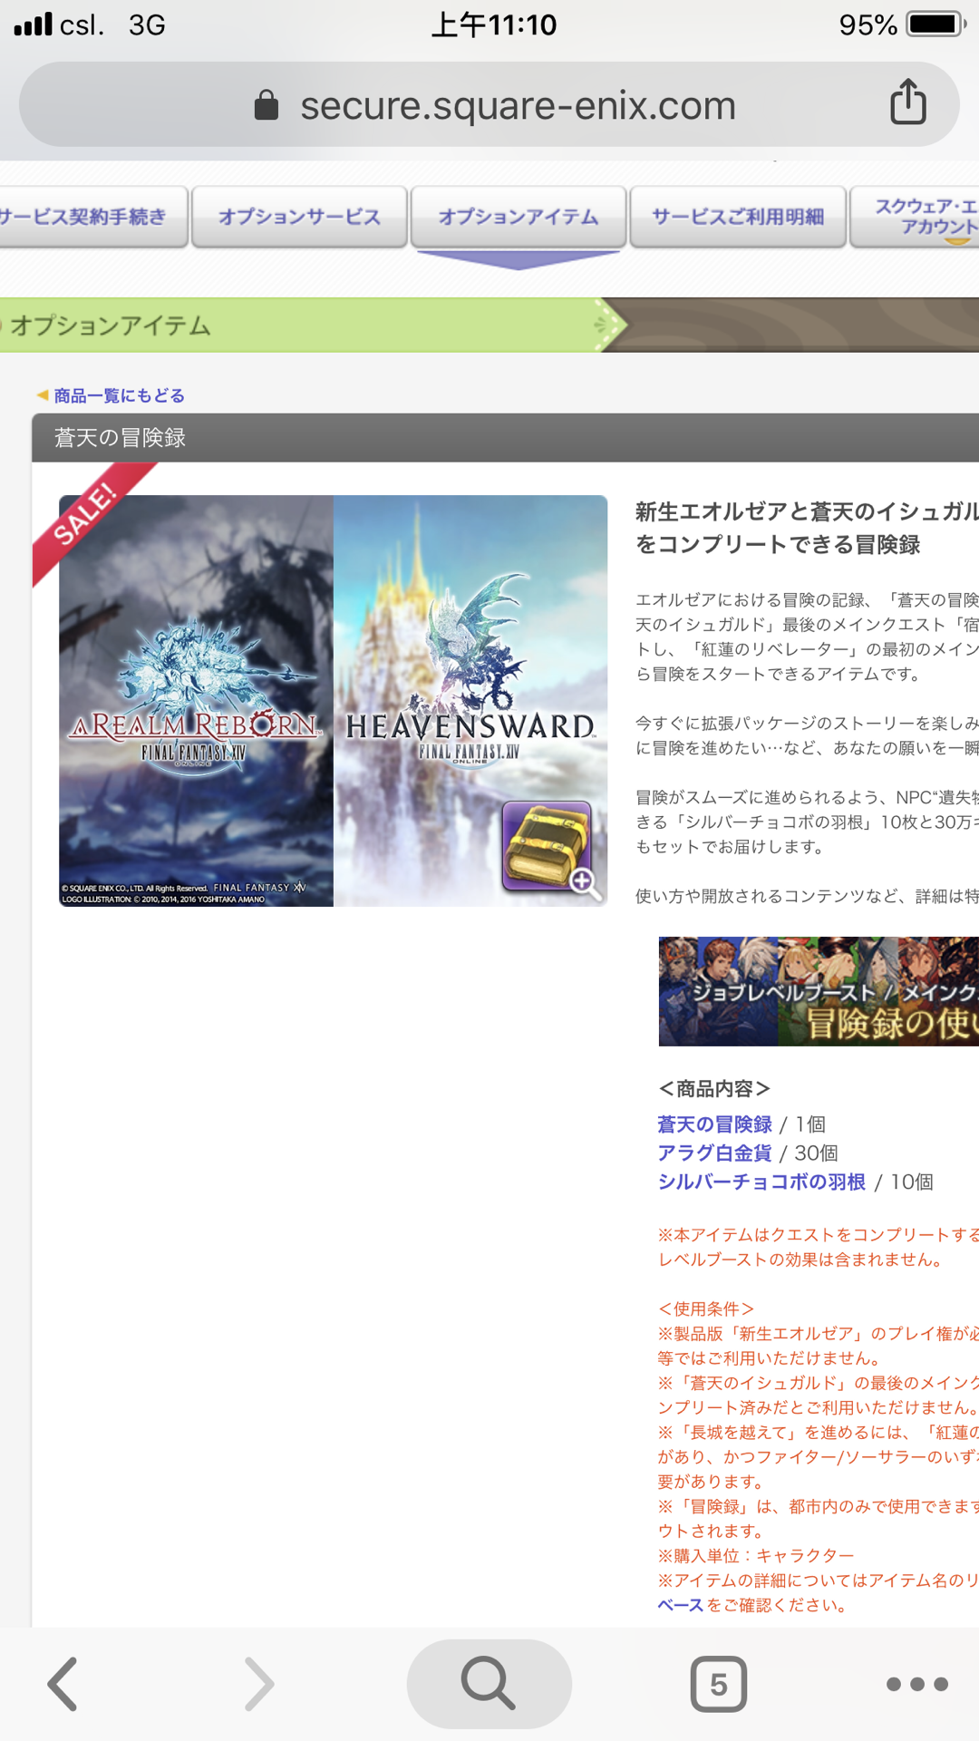Screen dimensions: 979x1741
Task: Tap the cellular signal bars
Action: click(34, 24)
